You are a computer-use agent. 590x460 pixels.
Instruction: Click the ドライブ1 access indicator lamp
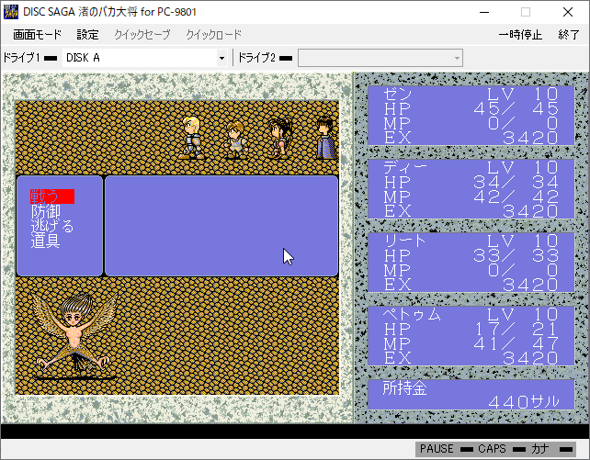coord(51,58)
